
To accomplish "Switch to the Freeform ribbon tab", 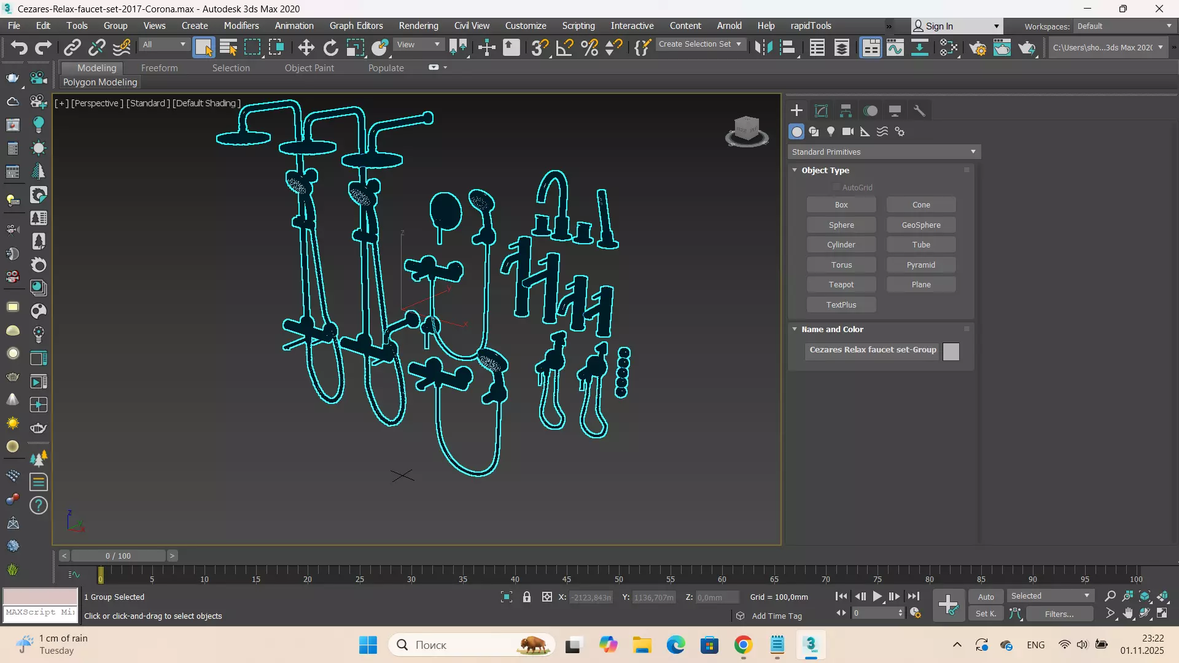I will pyautogui.click(x=159, y=68).
